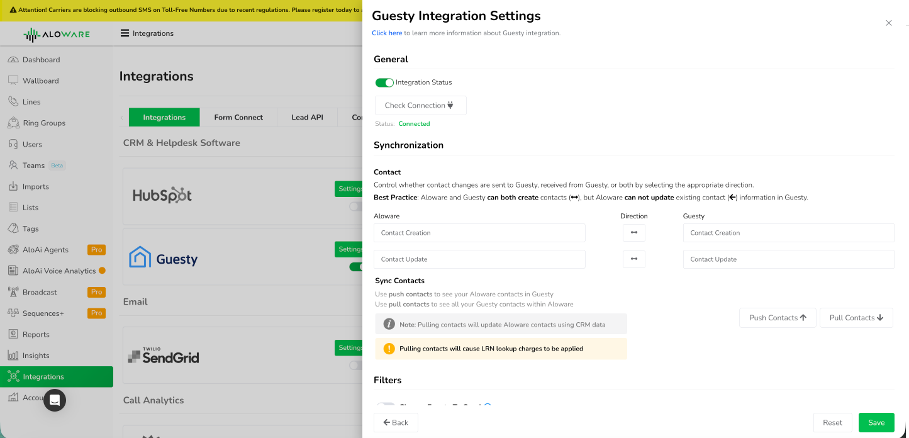
Task: Click the Imports download icon
Action: coord(13,186)
